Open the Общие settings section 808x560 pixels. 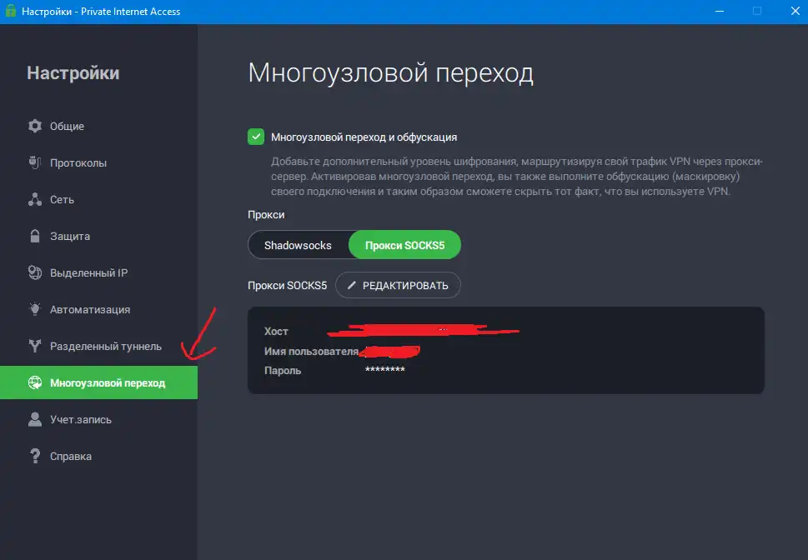[98, 126]
